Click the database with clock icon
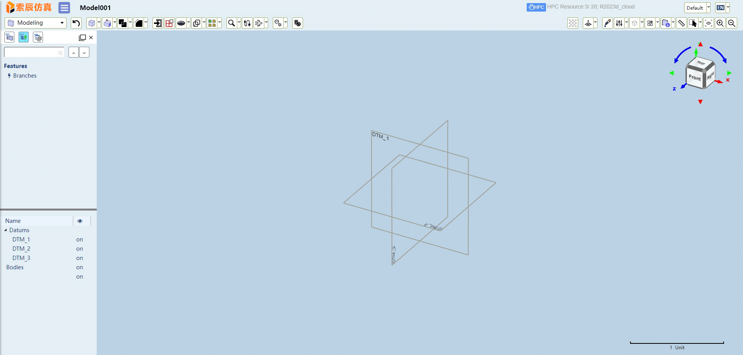 tap(298, 23)
